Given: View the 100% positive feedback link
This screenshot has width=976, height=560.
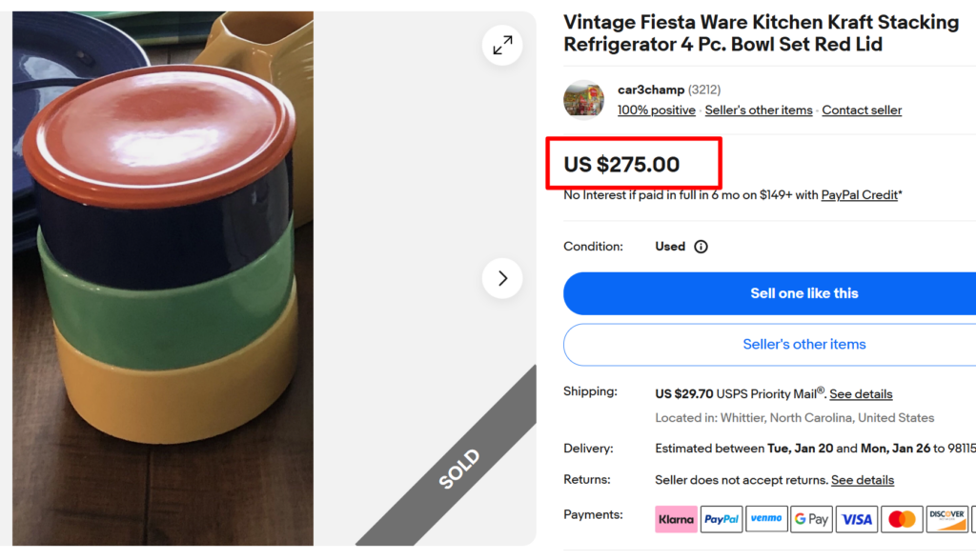Looking at the screenshot, I should coord(656,110).
